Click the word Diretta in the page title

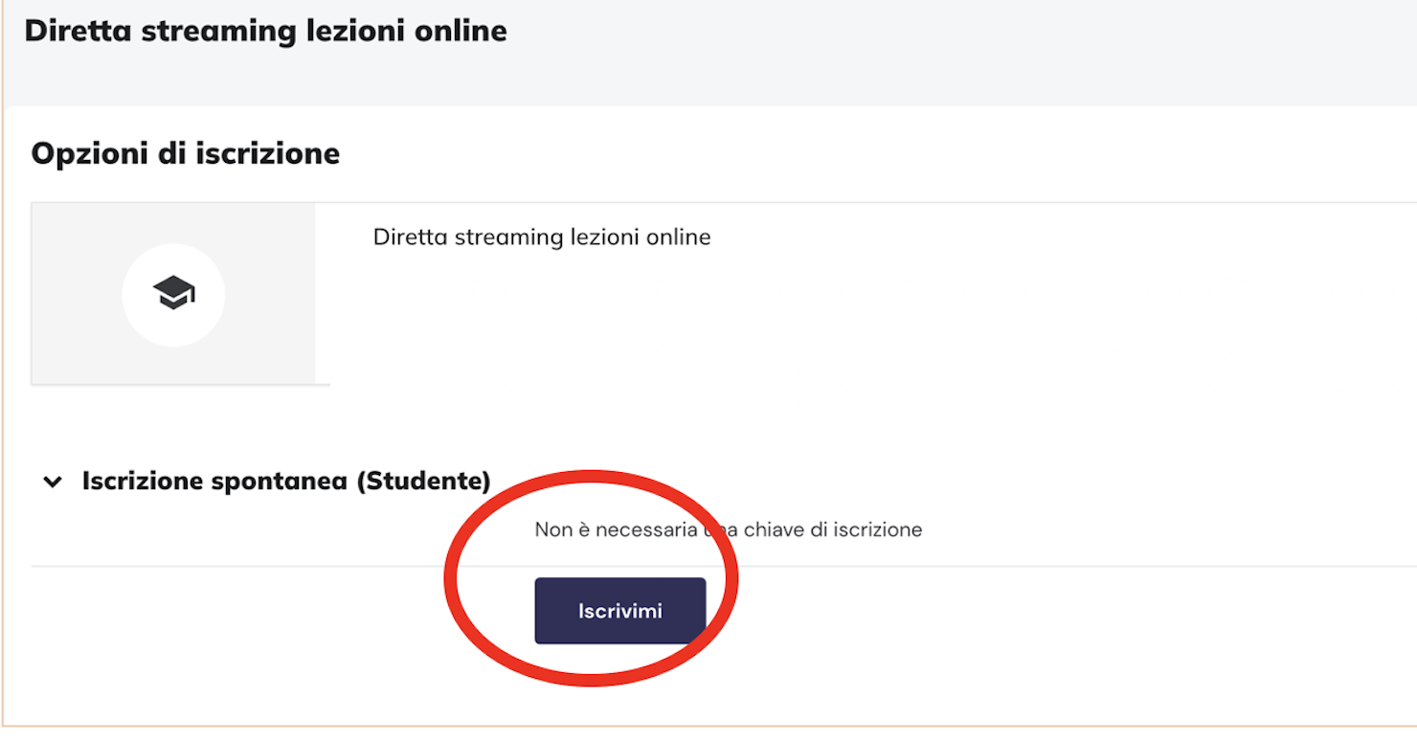(x=79, y=31)
